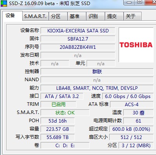The height and width of the screenshot is (155, 156).
Task: Click the 接口 label
Action: pos(34,96)
